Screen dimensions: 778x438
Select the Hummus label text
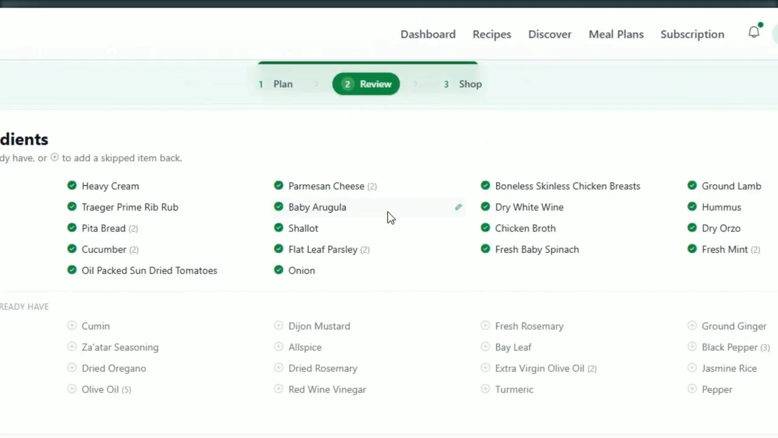point(721,207)
